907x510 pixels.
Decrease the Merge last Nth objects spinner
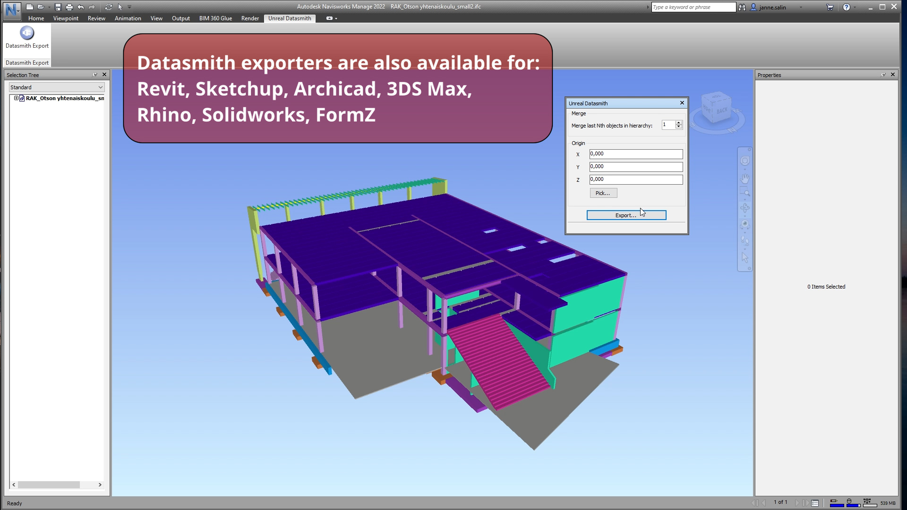[679, 127]
